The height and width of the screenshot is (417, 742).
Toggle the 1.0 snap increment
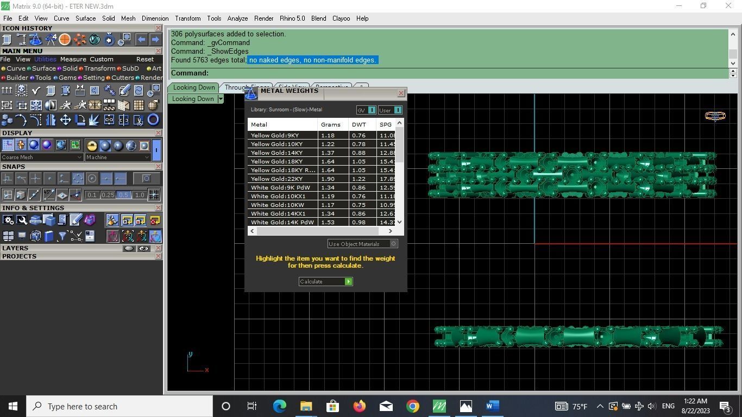(140, 195)
